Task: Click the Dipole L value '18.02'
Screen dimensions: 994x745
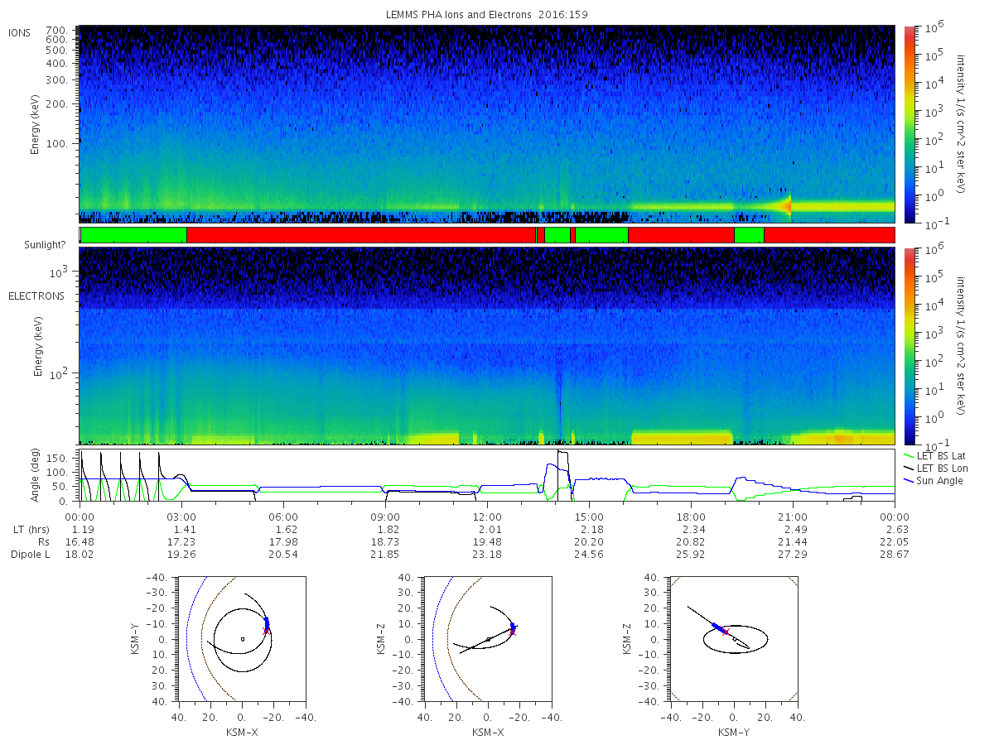Action: (80, 555)
